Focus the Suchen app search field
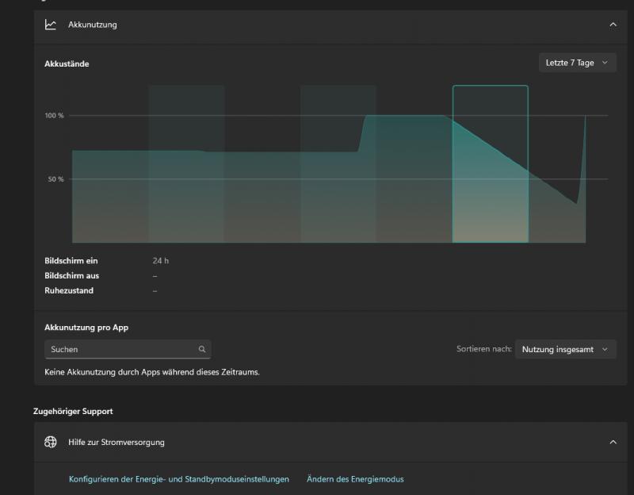Image resolution: width=634 pixels, height=495 pixels. [119, 349]
